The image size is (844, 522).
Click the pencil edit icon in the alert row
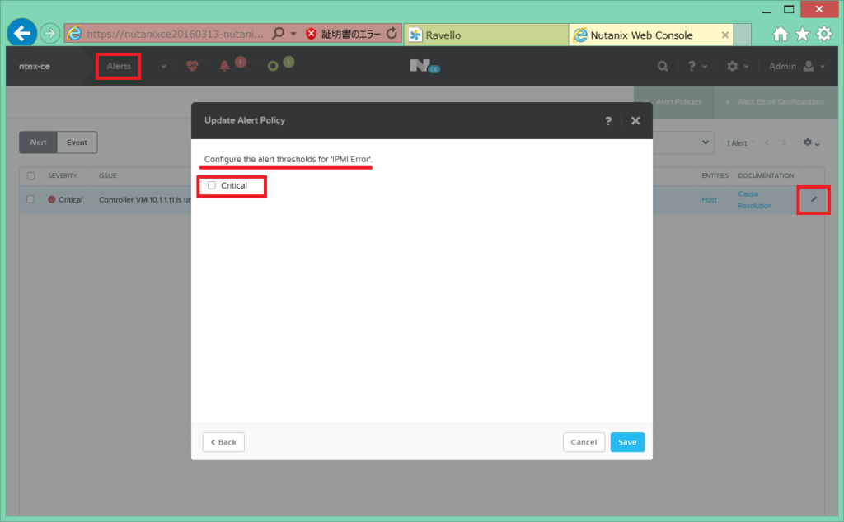point(814,199)
